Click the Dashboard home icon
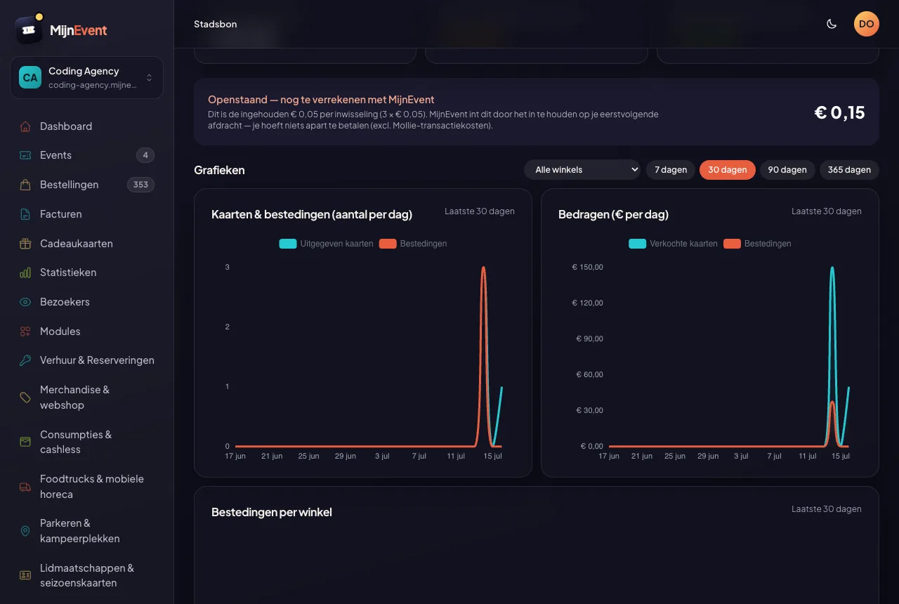899x604 pixels. point(25,126)
